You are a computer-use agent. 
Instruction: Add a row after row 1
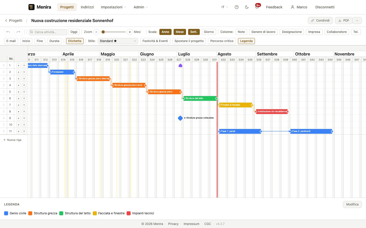click(19, 65)
